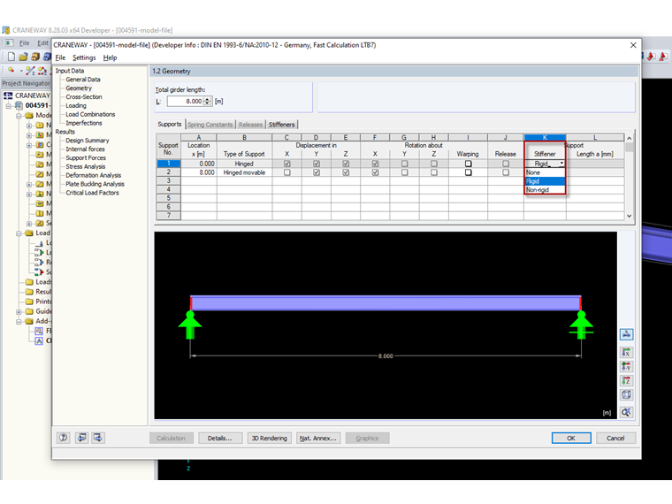Show view against Y direction
The width and height of the screenshot is (672, 504).
click(626, 366)
